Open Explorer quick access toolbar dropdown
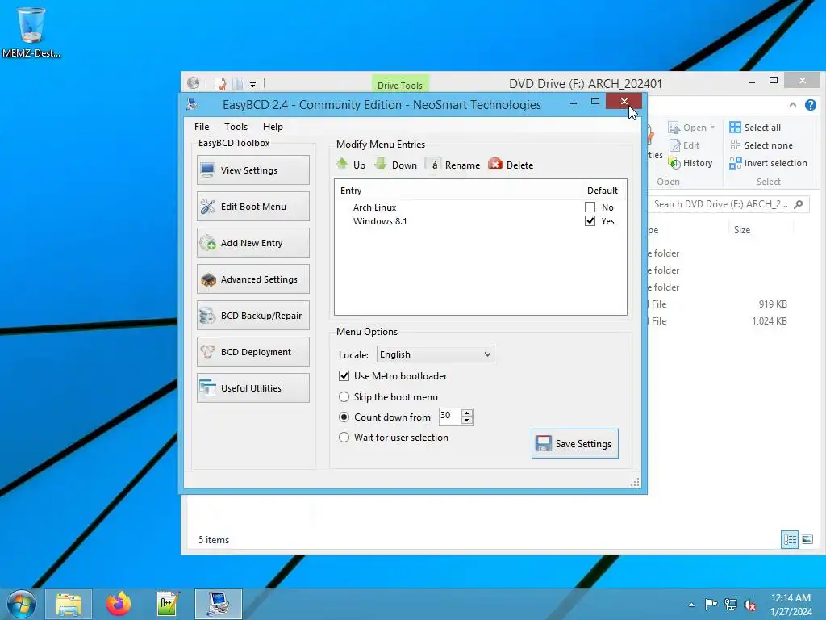 tap(252, 84)
